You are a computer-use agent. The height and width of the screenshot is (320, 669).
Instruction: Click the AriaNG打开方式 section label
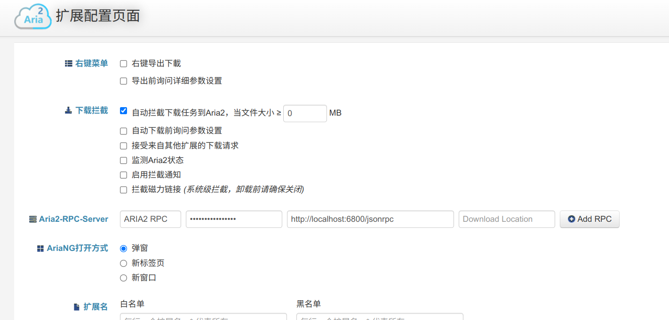(77, 248)
